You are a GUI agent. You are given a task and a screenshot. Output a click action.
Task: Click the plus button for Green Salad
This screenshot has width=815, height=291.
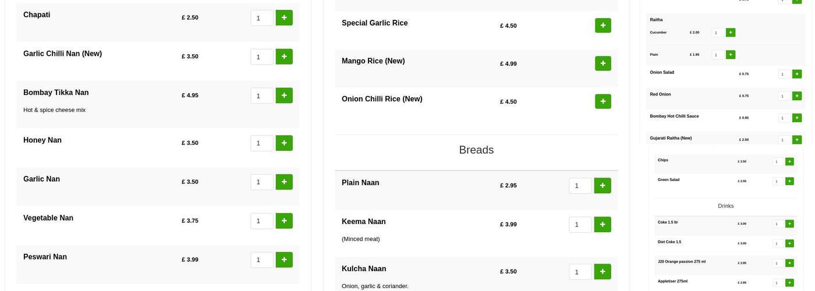click(789, 182)
